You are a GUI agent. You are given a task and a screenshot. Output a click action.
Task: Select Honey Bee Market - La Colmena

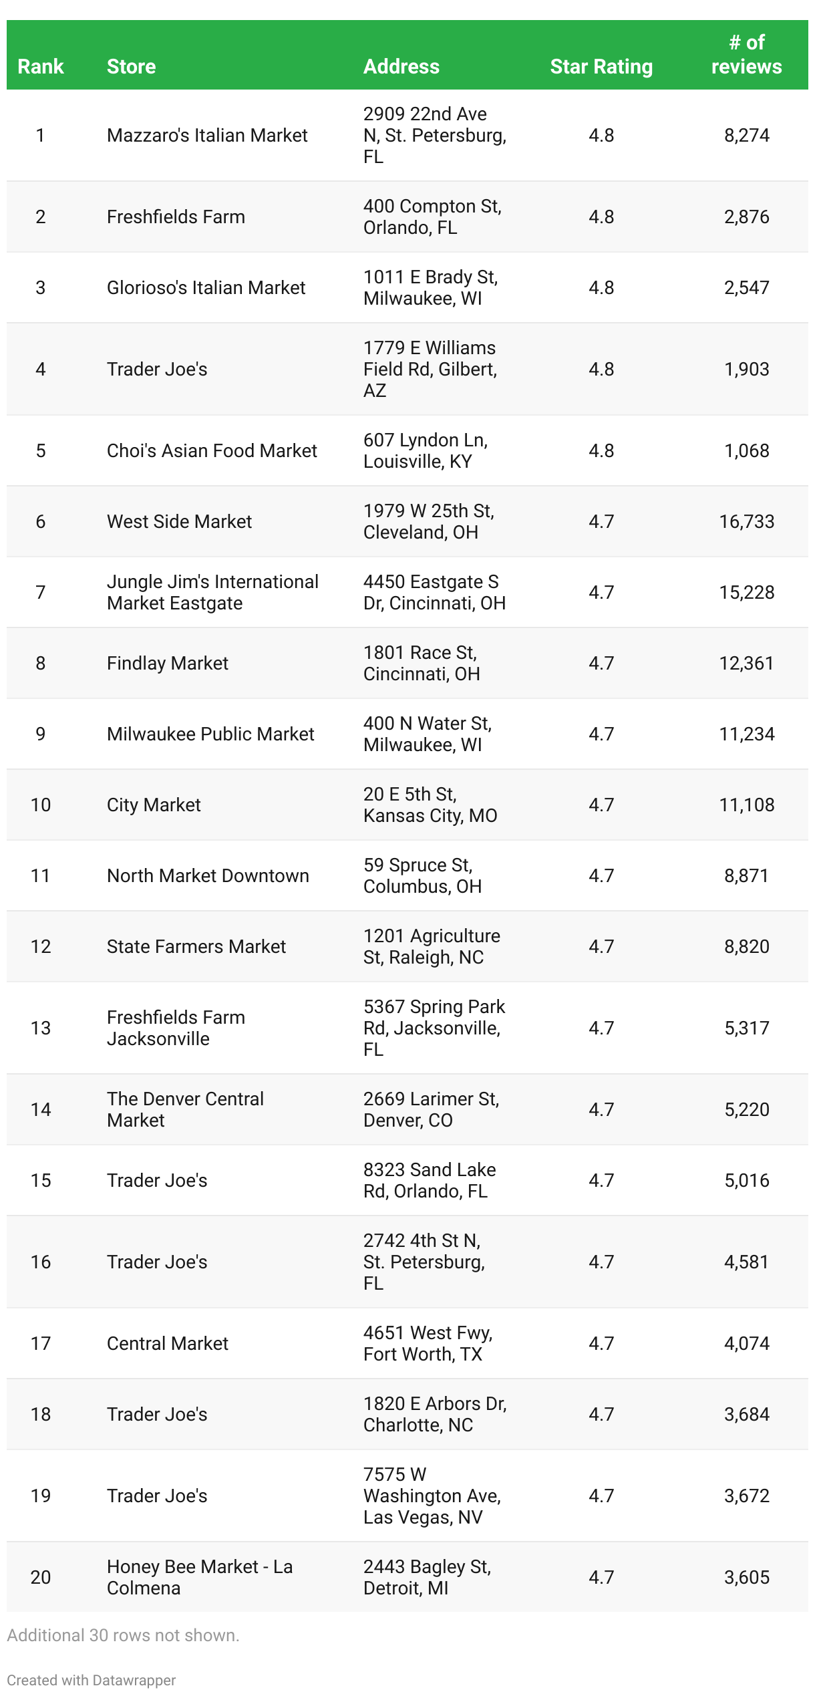(200, 1577)
